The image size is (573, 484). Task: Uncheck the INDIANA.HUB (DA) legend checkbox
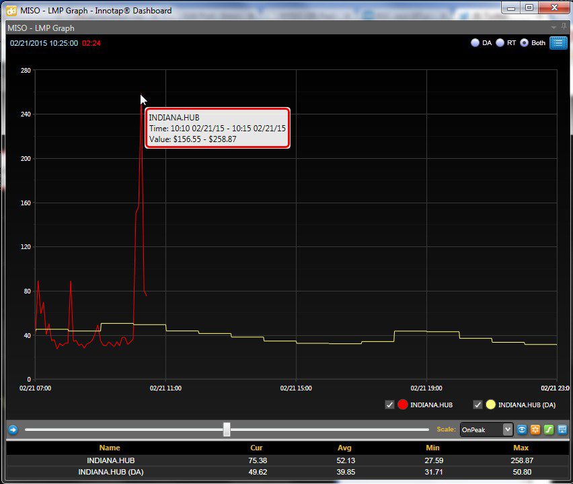477,405
